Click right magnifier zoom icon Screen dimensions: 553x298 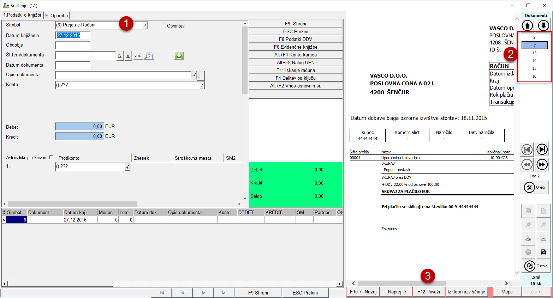point(543,225)
